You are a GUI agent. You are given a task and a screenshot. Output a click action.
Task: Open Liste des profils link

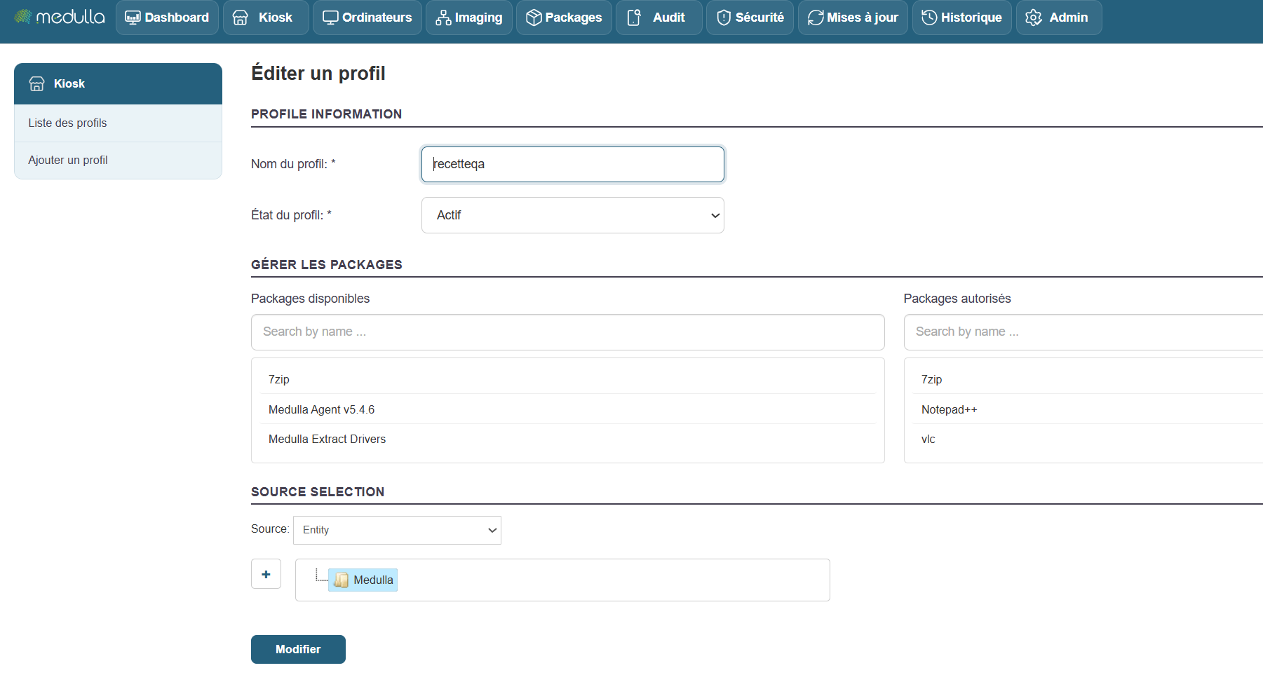[x=67, y=123]
